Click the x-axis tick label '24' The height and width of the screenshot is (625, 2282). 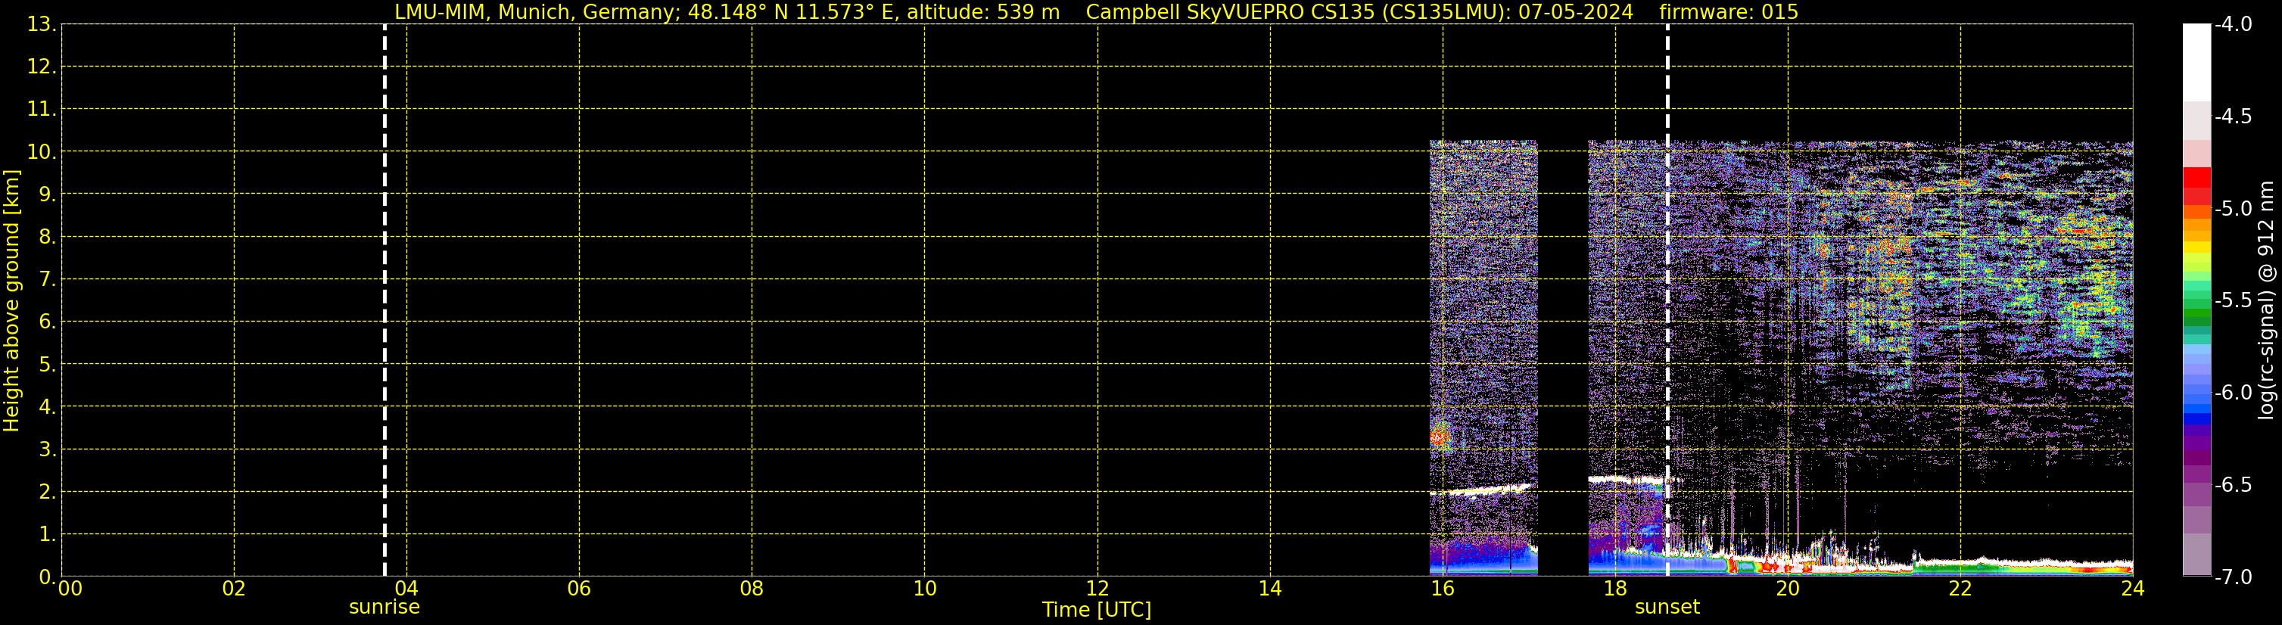click(2133, 589)
